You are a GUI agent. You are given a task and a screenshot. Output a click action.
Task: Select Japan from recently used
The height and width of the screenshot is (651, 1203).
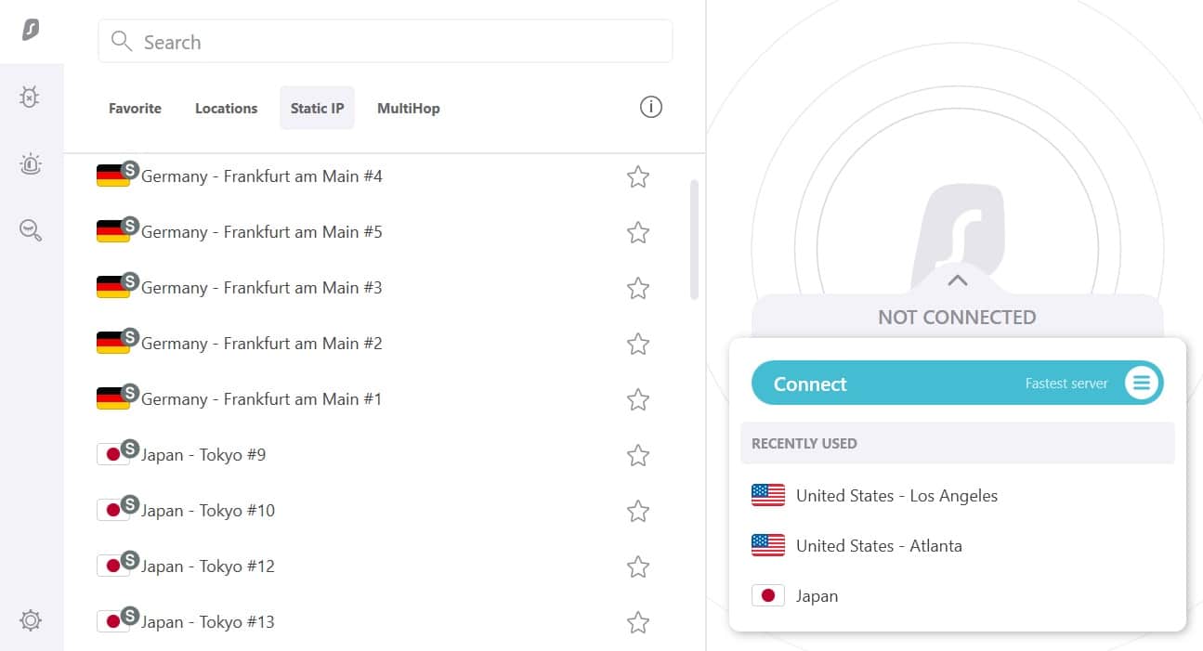957,596
